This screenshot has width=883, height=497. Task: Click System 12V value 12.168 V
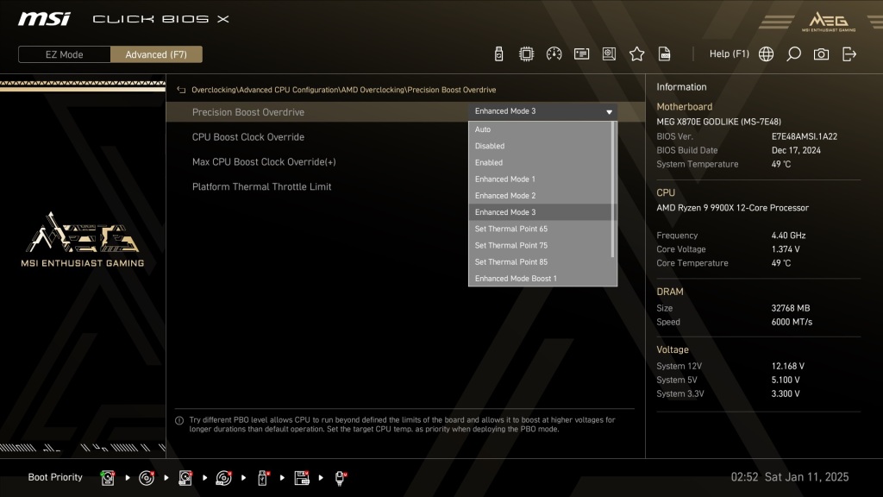tap(788, 366)
